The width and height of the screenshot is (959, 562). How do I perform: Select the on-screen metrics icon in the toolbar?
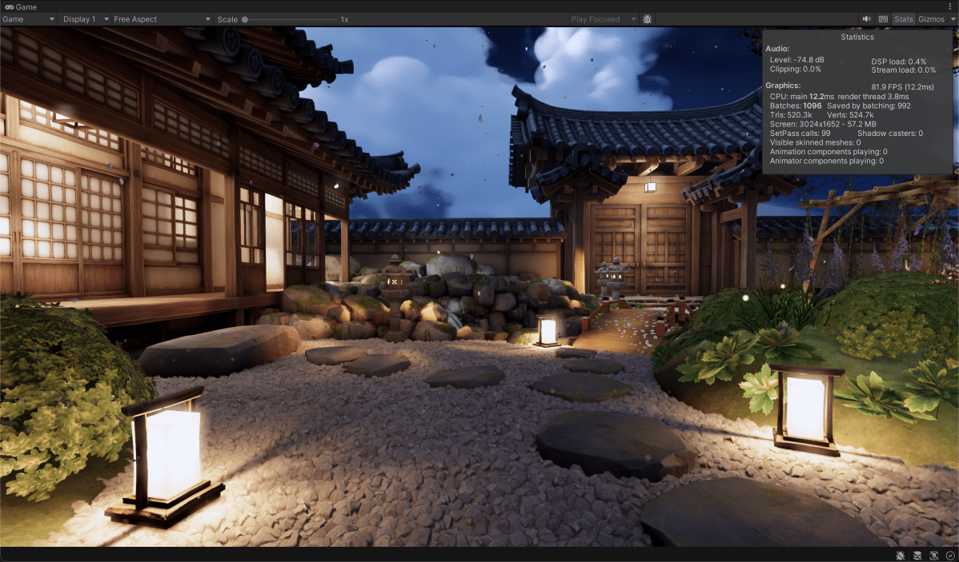pyautogui.click(x=884, y=18)
